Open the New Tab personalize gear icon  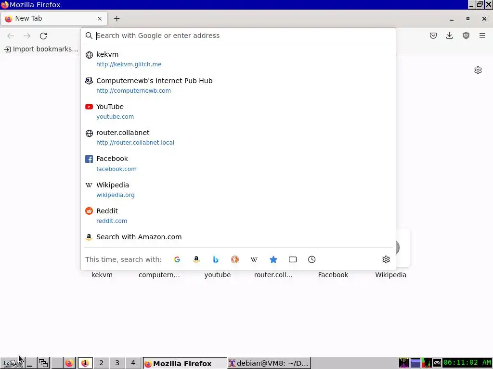coord(478,70)
